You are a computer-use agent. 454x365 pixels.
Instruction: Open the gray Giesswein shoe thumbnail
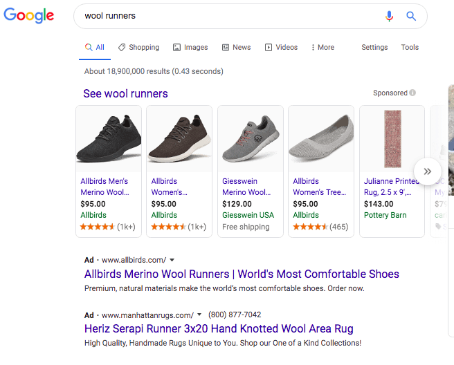[251, 139]
